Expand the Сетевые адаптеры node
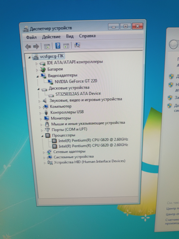This screenshot has height=239, width=179. click(44, 152)
